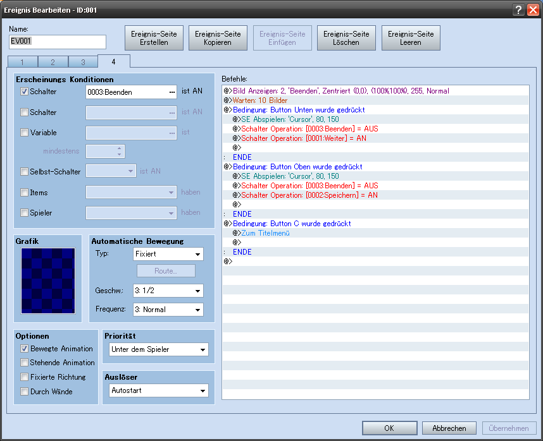Enable the Variable condition checkbox
The height and width of the screenshot is (441, 543).
coord(25,133)
